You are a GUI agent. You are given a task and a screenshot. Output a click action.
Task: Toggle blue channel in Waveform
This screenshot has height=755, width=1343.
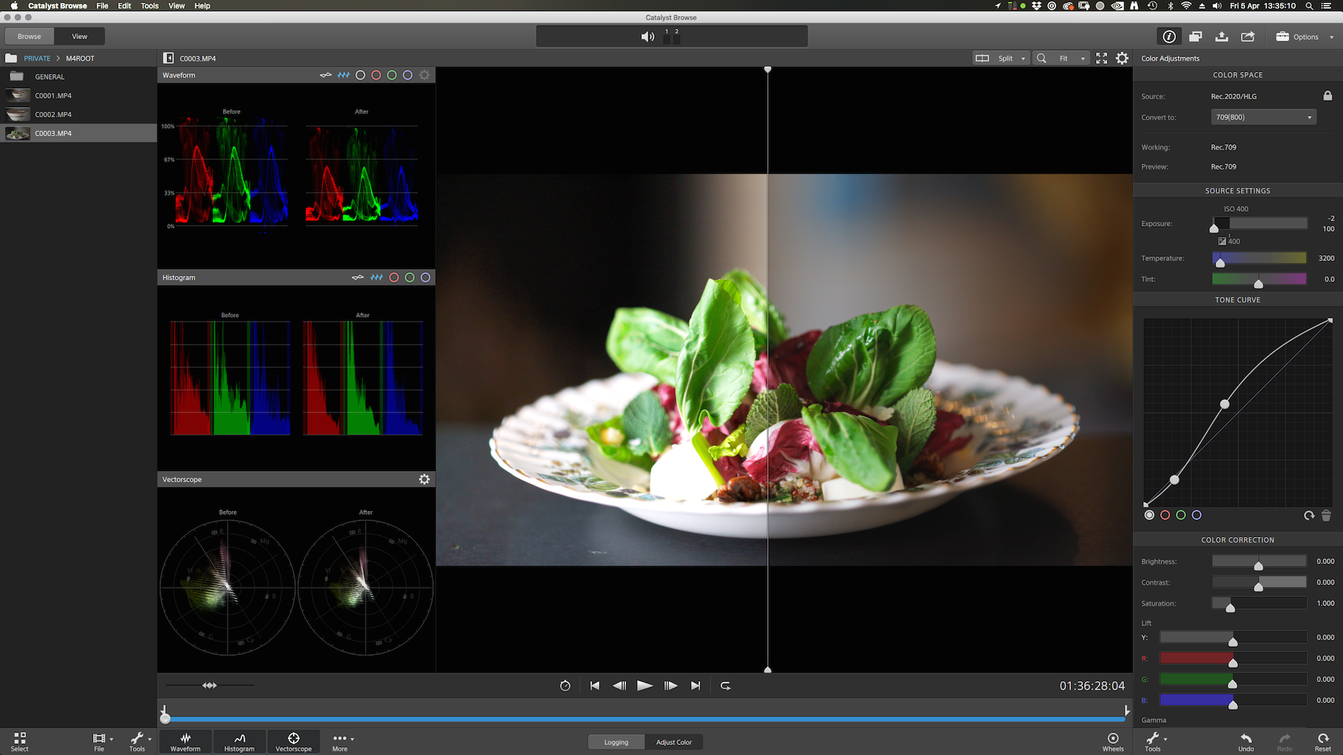(x=408, y=75)
